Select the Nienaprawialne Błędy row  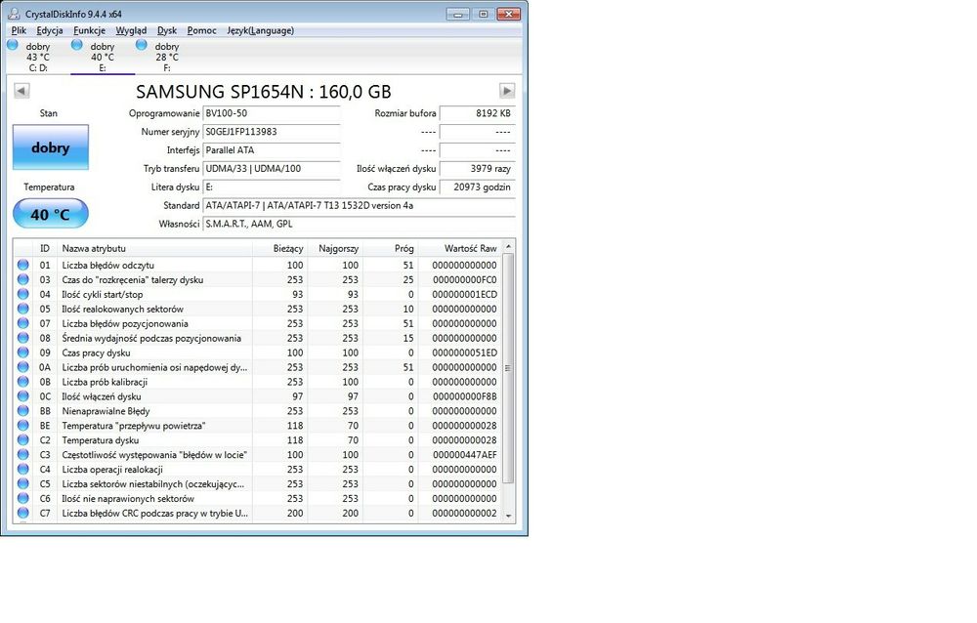(257, 410)
